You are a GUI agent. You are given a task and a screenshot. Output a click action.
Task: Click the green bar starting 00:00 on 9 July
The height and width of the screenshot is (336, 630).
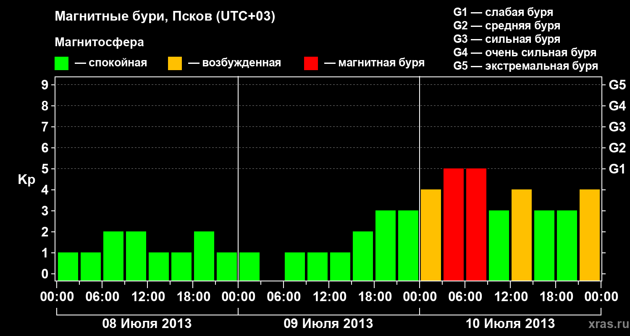point(249,266)
